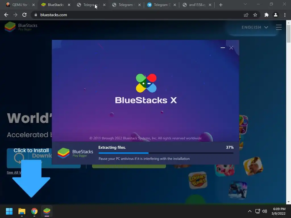Click the Extracting files status text
This screenshot has width=291, height=218.
pos(112,147)
